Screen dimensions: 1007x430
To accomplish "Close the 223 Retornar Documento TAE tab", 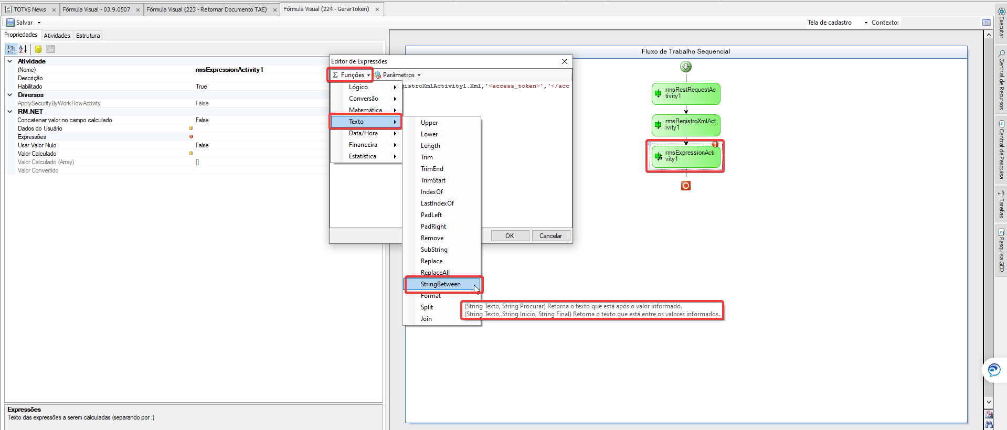I will (274, 10).
